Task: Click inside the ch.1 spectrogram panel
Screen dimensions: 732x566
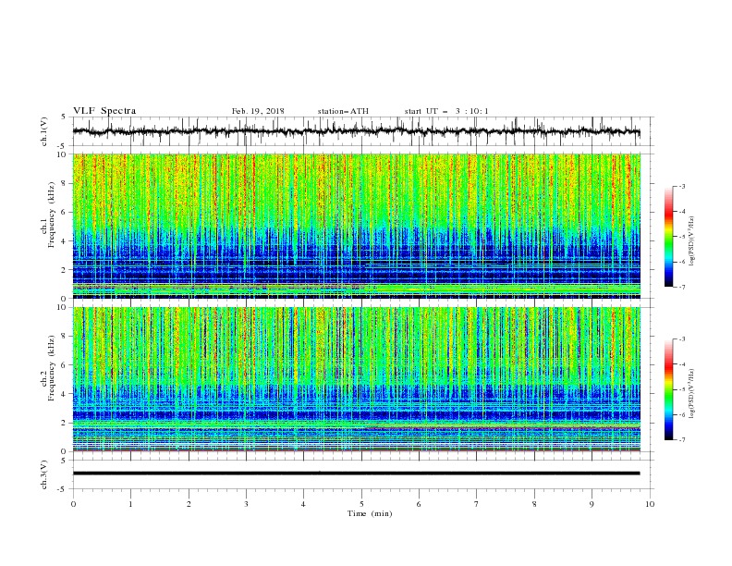Action: point(356,226)
